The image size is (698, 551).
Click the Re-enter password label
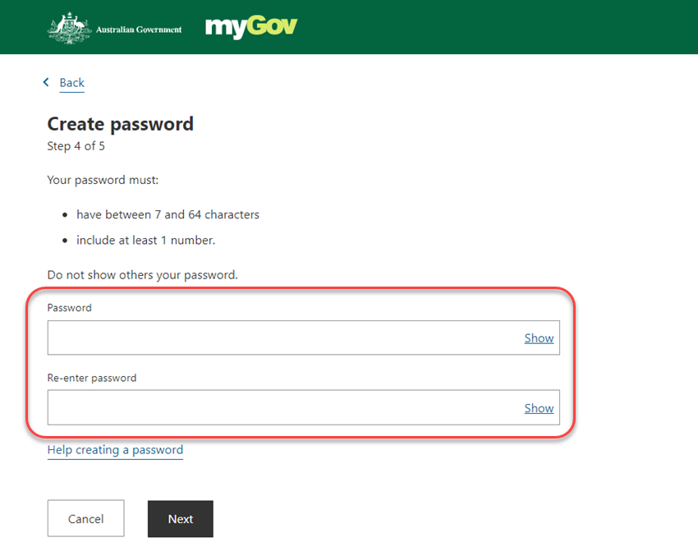pos(92,378)
